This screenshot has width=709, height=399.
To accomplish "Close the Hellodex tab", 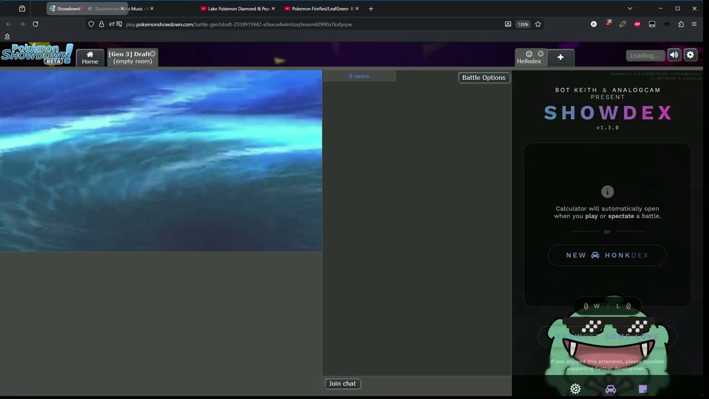I will pyautogui.click(x=541, y=54).
